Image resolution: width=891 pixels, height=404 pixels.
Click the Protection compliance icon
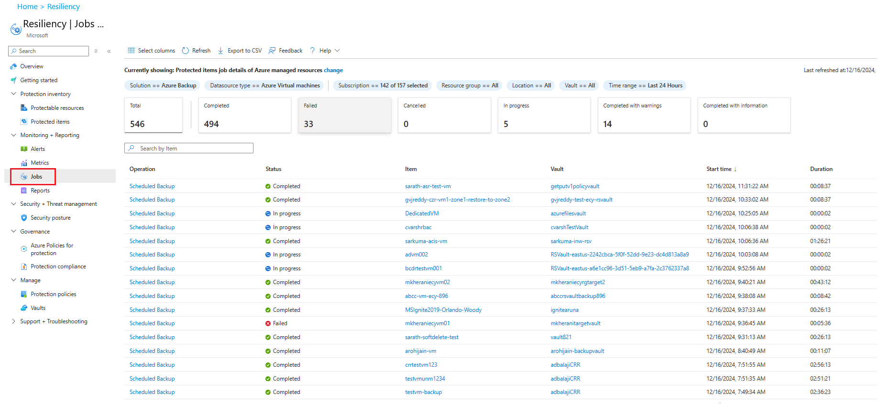24,266
